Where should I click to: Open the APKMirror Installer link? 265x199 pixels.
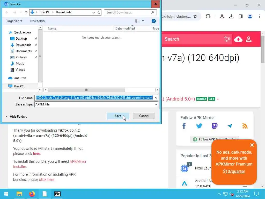tap(50, 164)
